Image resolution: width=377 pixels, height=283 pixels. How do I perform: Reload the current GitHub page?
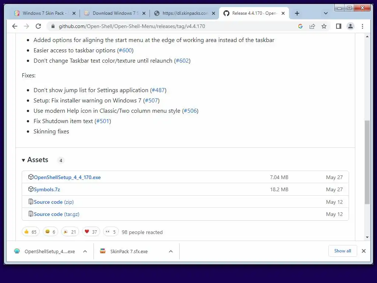[x=38, y=26]
